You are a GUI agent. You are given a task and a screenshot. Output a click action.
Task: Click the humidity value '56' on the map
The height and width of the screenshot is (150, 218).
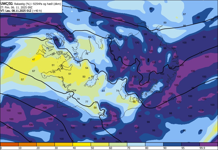coord(134,102)
